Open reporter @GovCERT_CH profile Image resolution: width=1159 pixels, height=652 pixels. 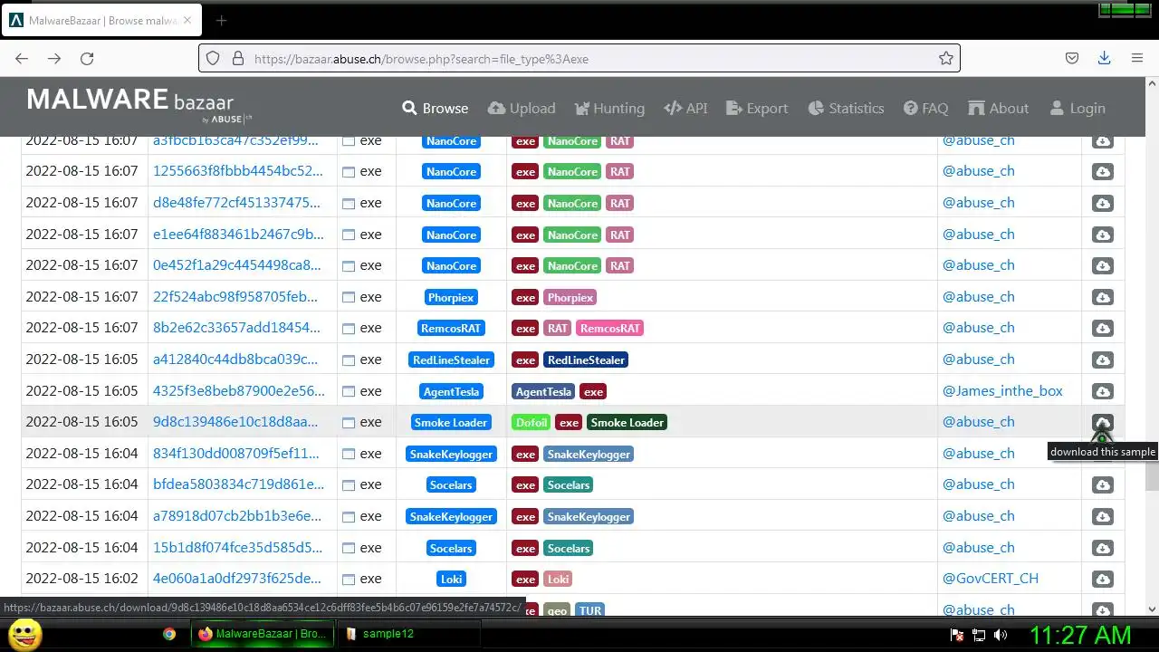(x=991, y=579)
